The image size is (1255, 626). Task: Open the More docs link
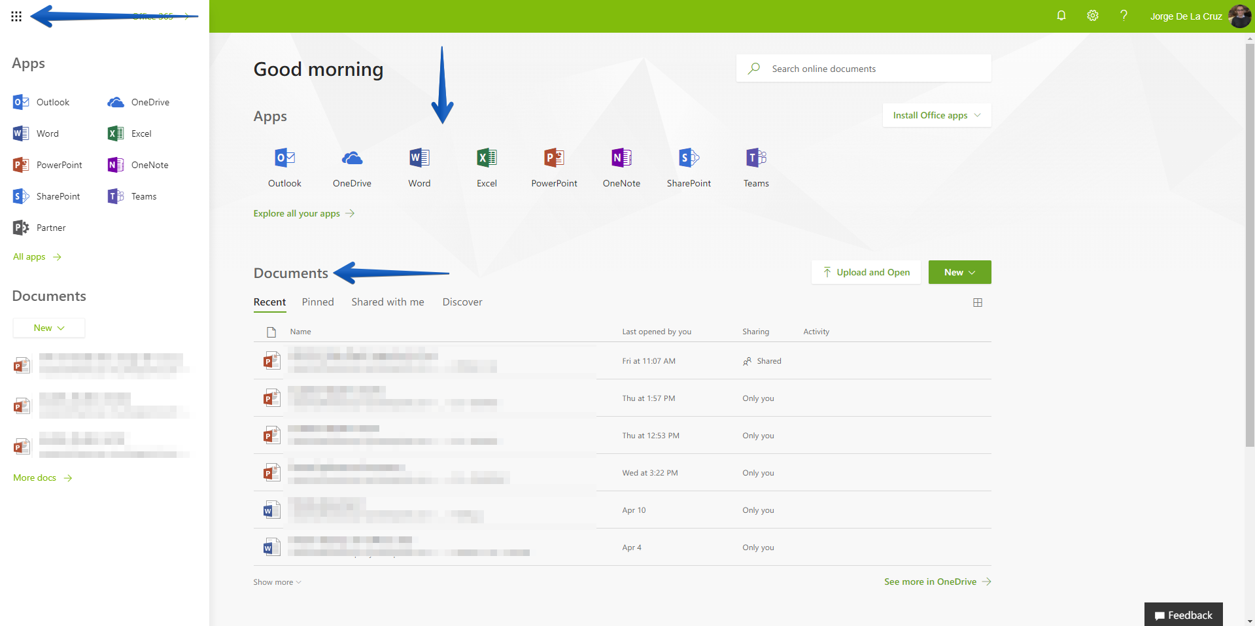point(43,478)
